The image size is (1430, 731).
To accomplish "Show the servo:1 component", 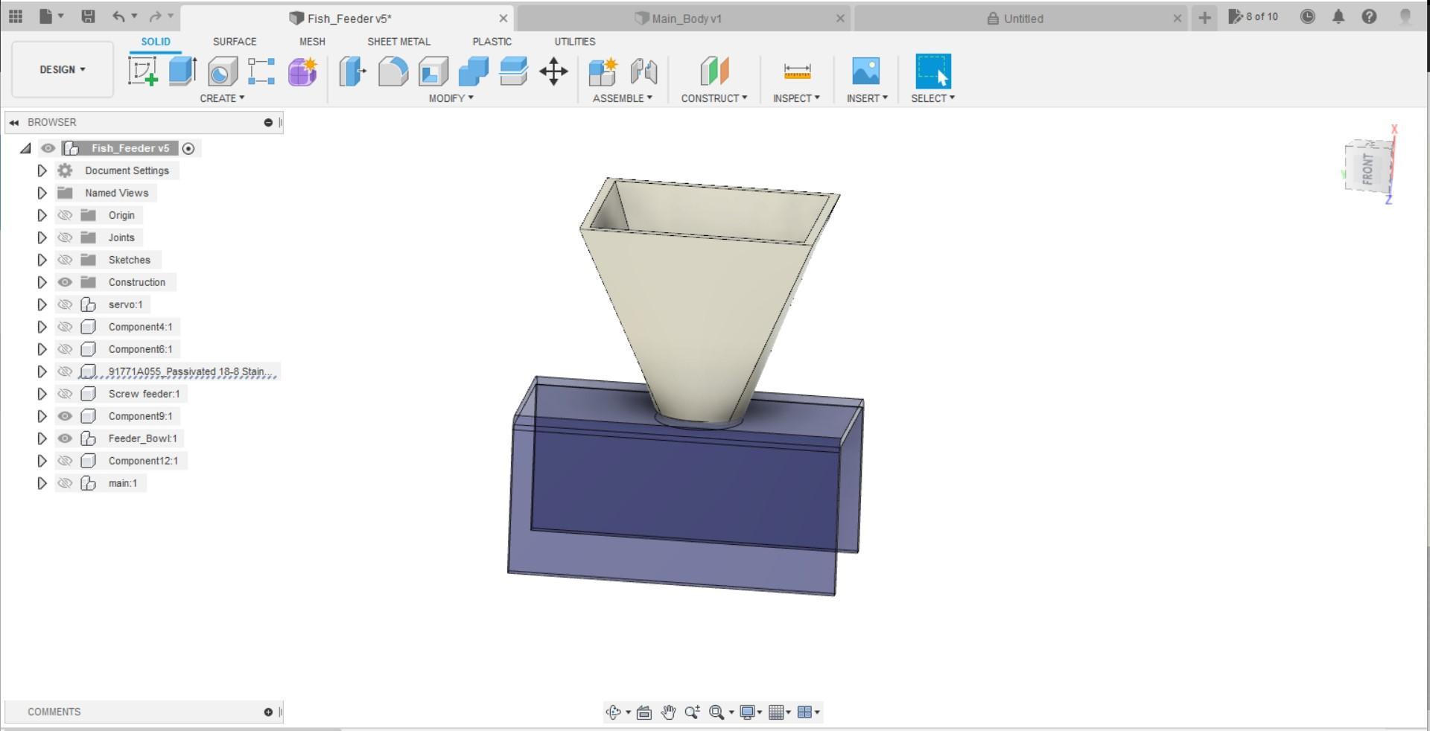I will pyautogui.click(x=65, y=304).
